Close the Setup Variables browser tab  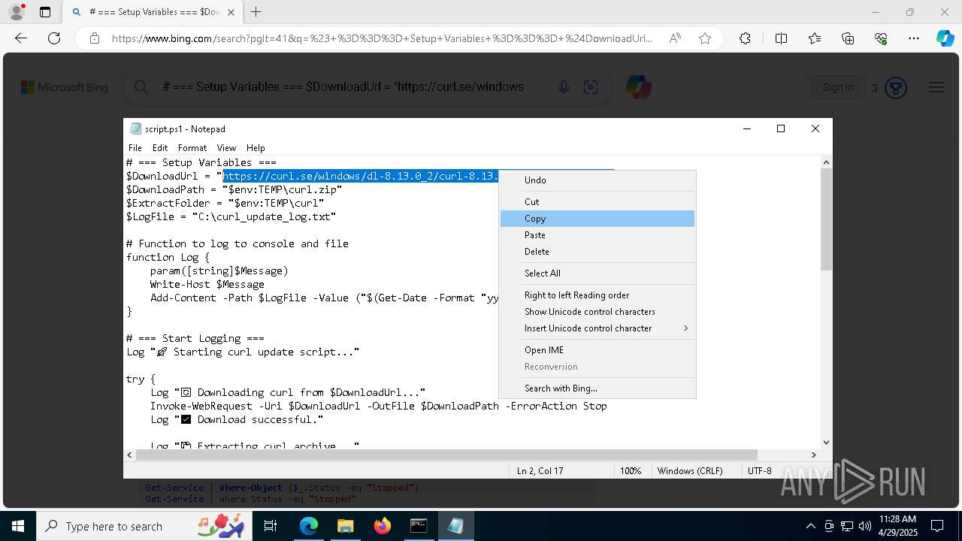[231, 12]
